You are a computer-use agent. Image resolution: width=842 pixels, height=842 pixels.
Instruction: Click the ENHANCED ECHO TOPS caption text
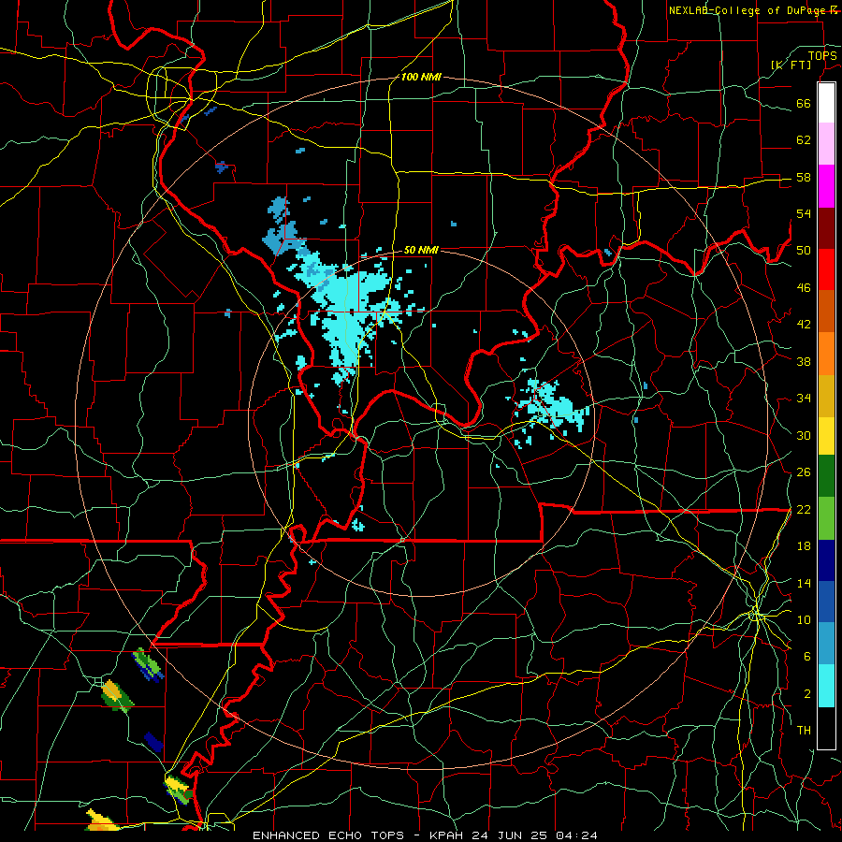tap(328, 835)
